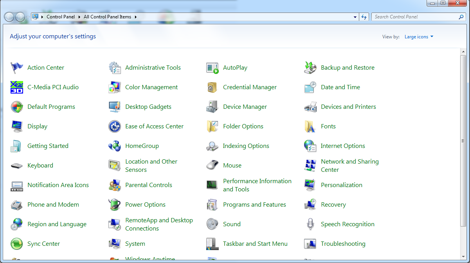Open the Programs and Features link
The width and height of the screenshot is (470, 263).
coord(254,205)
